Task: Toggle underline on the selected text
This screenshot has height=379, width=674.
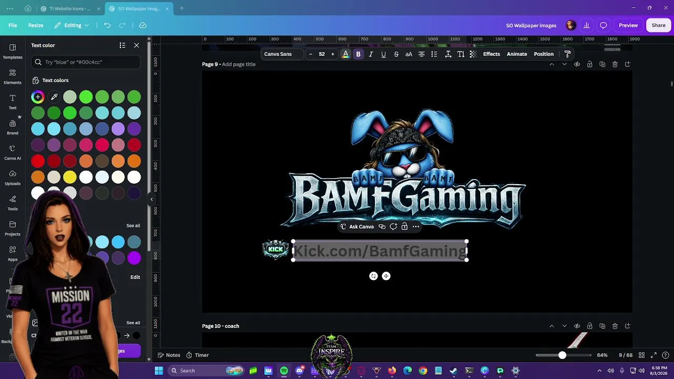Action: click(x=383, y=54)
